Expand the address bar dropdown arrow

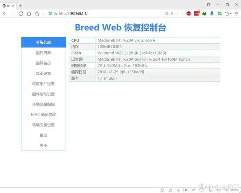[x=177, y=14]
